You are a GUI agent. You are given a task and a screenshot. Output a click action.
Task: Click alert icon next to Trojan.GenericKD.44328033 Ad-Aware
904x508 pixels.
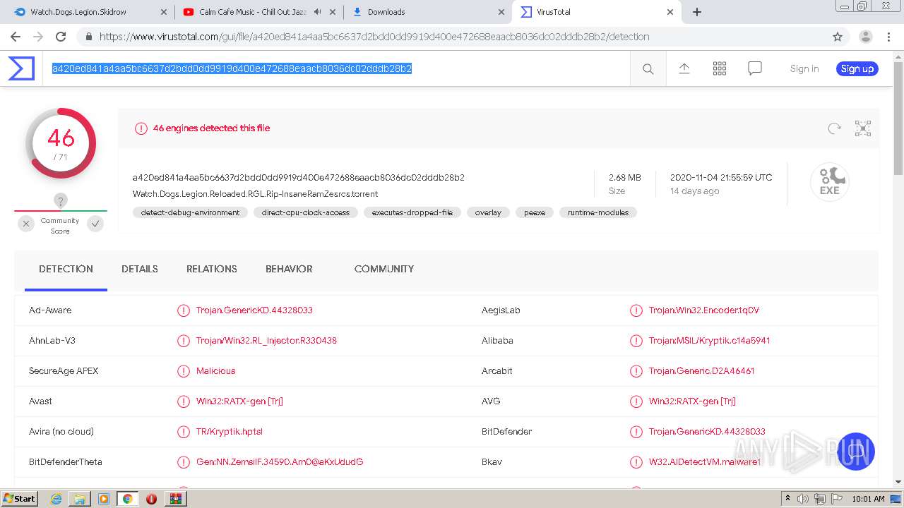point(184,310)
